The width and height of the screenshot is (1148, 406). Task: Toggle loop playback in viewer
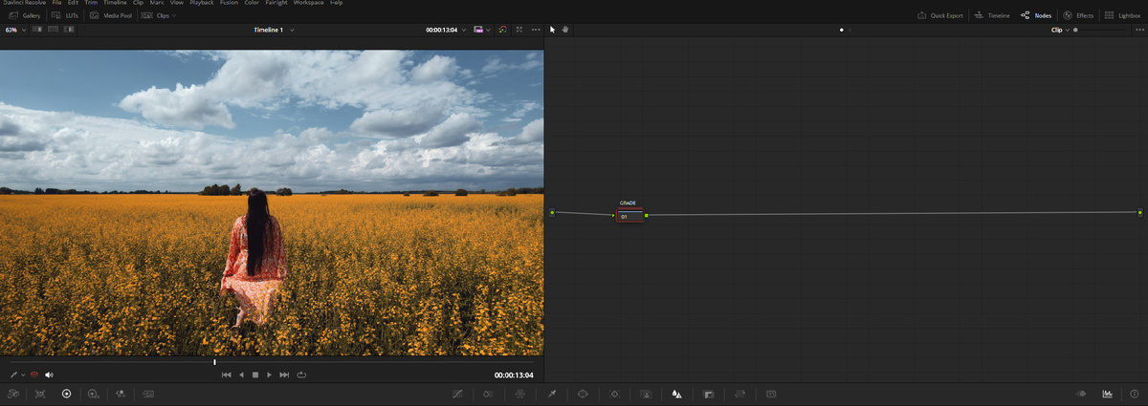point(300,374)
